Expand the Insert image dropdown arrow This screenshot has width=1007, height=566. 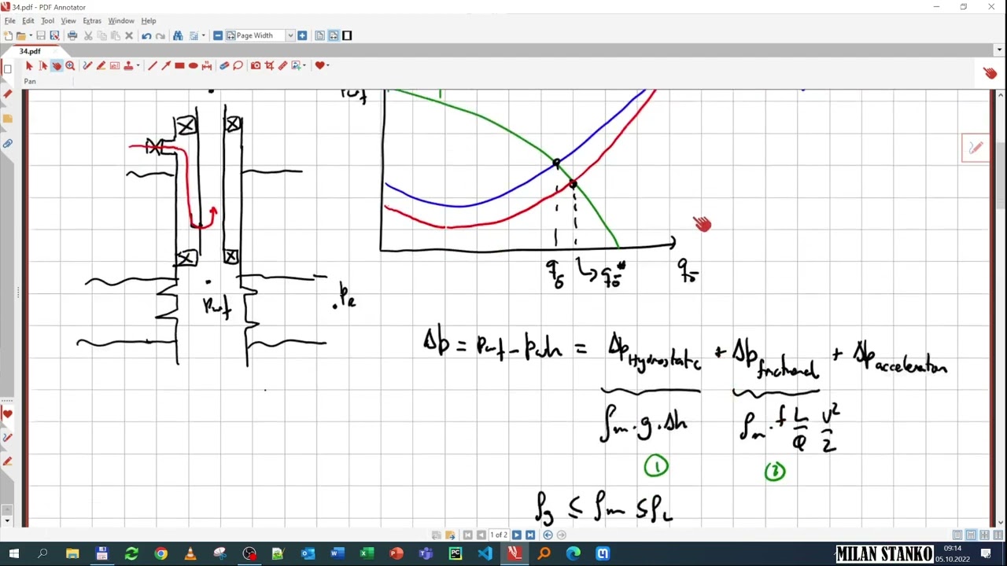pos(304,65)
